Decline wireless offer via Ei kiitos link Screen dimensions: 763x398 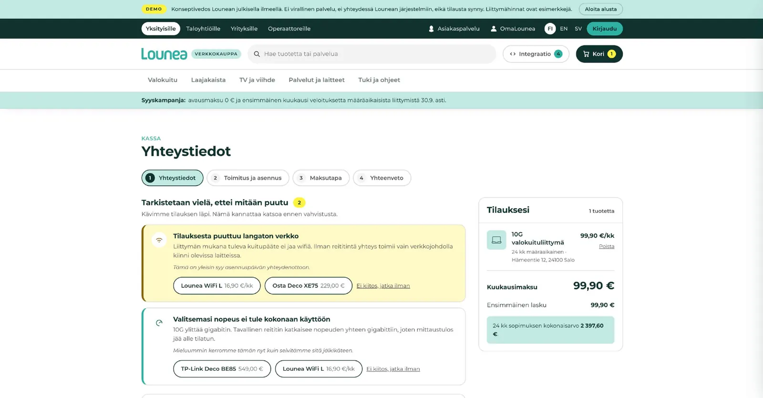point(383,286)
